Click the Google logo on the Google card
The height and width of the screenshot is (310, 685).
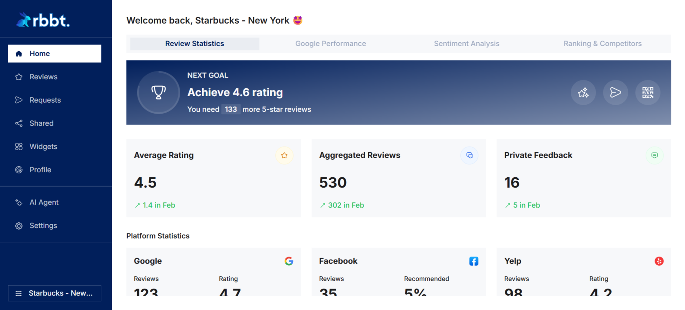coord(289,261)
